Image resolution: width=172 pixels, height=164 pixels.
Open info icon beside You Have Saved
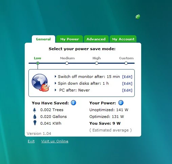(73, 103)
